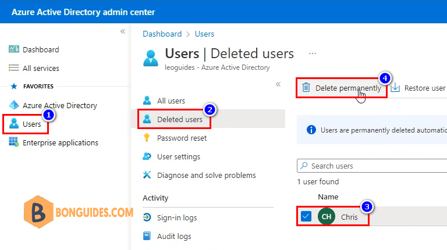Click the Deleted users menu label

[180, 119]
